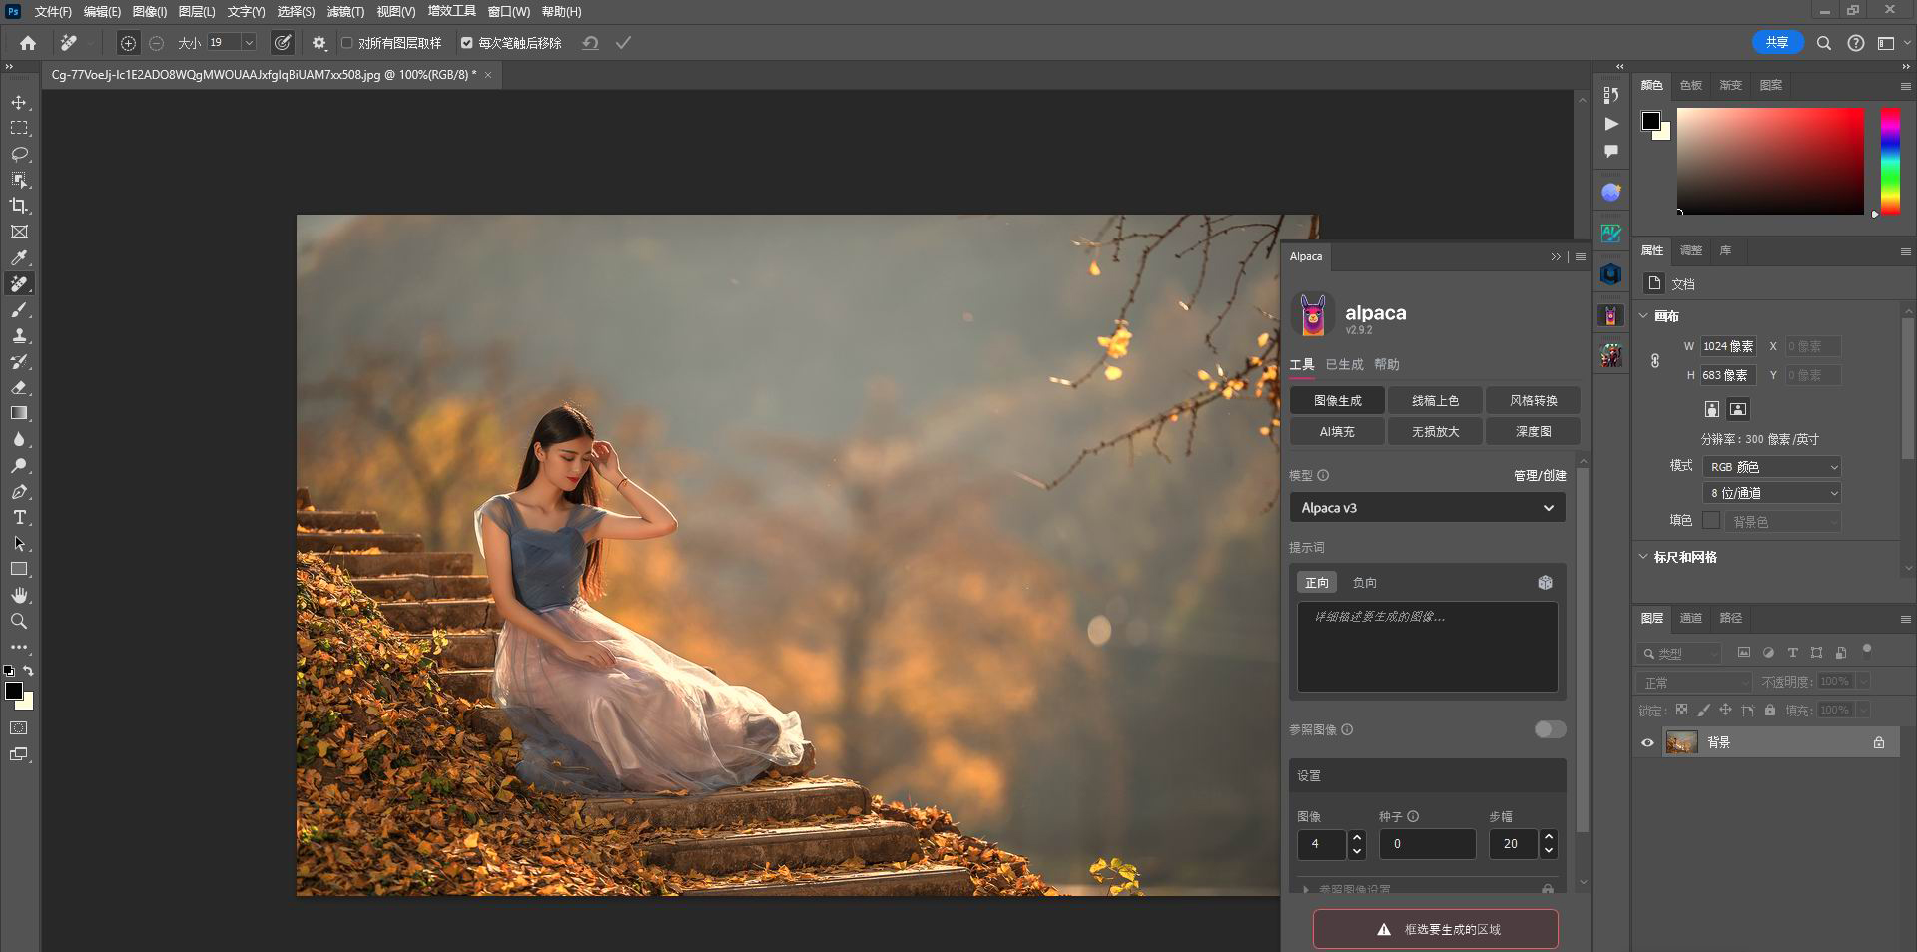Click the 共享 share button
1917x952 pixels.
(1777, 42)
